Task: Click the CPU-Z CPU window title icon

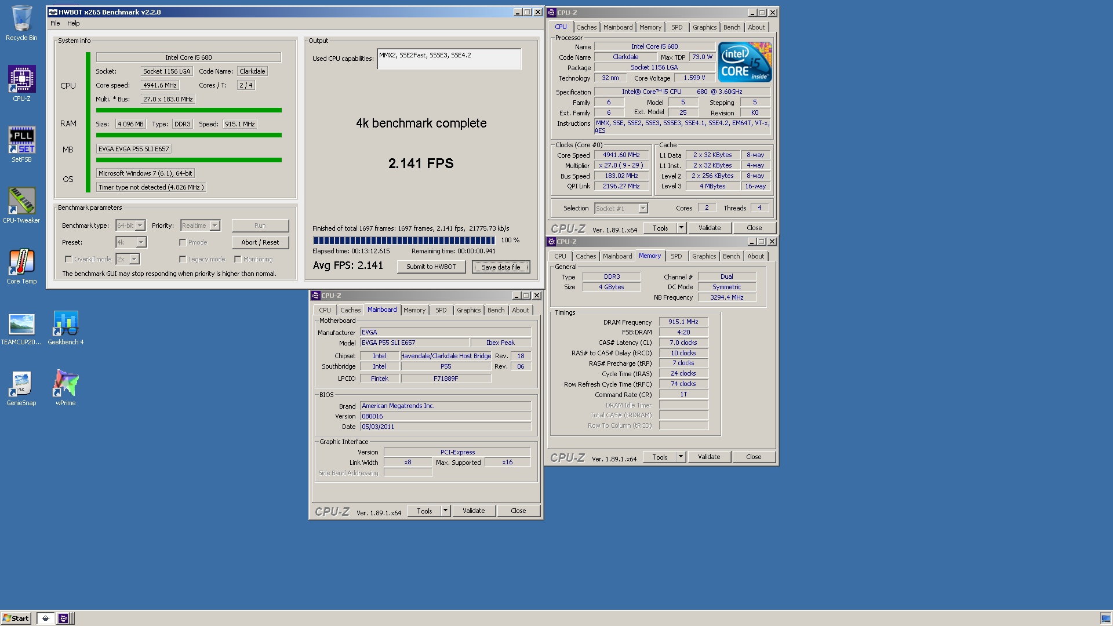Action: click(x=552, y=13)
